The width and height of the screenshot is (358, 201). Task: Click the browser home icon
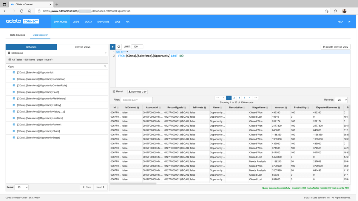tap(30, 11)
